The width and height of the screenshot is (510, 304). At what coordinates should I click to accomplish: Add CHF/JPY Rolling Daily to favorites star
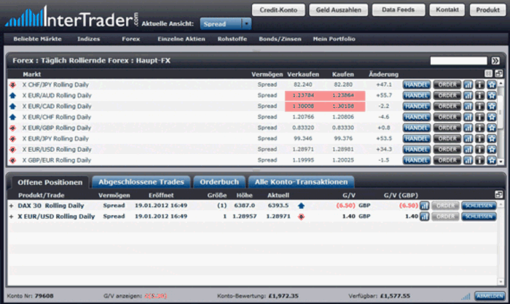[x=491, y=85]
